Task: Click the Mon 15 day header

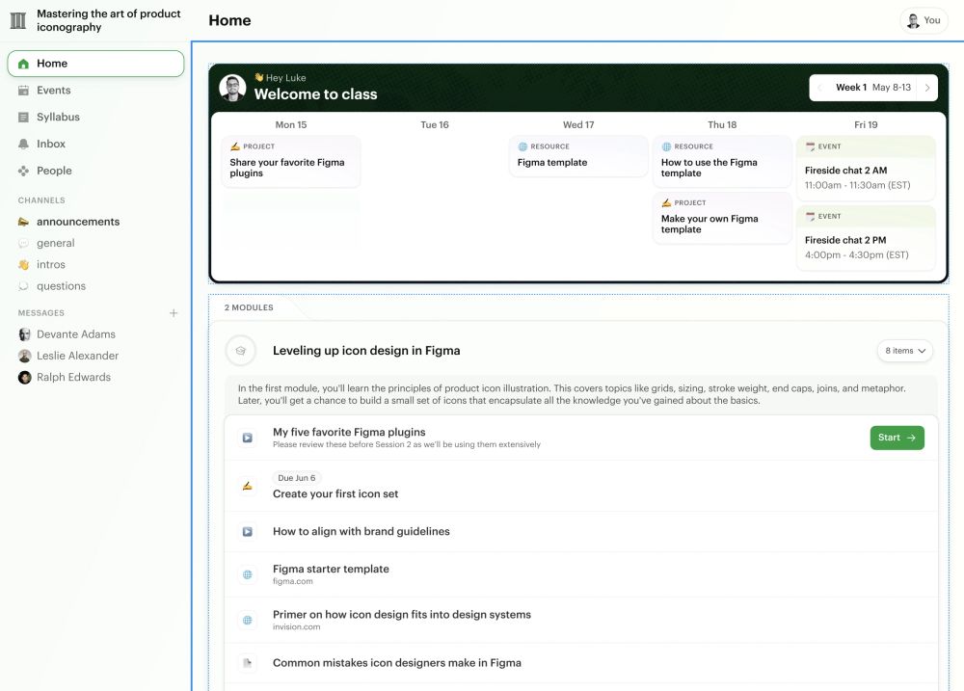Action: click(291, 124)
